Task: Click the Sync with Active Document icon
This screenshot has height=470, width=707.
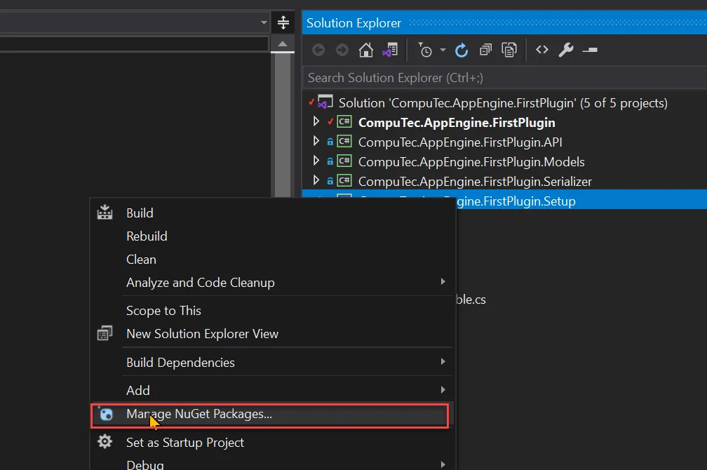Action: point(509,50)
